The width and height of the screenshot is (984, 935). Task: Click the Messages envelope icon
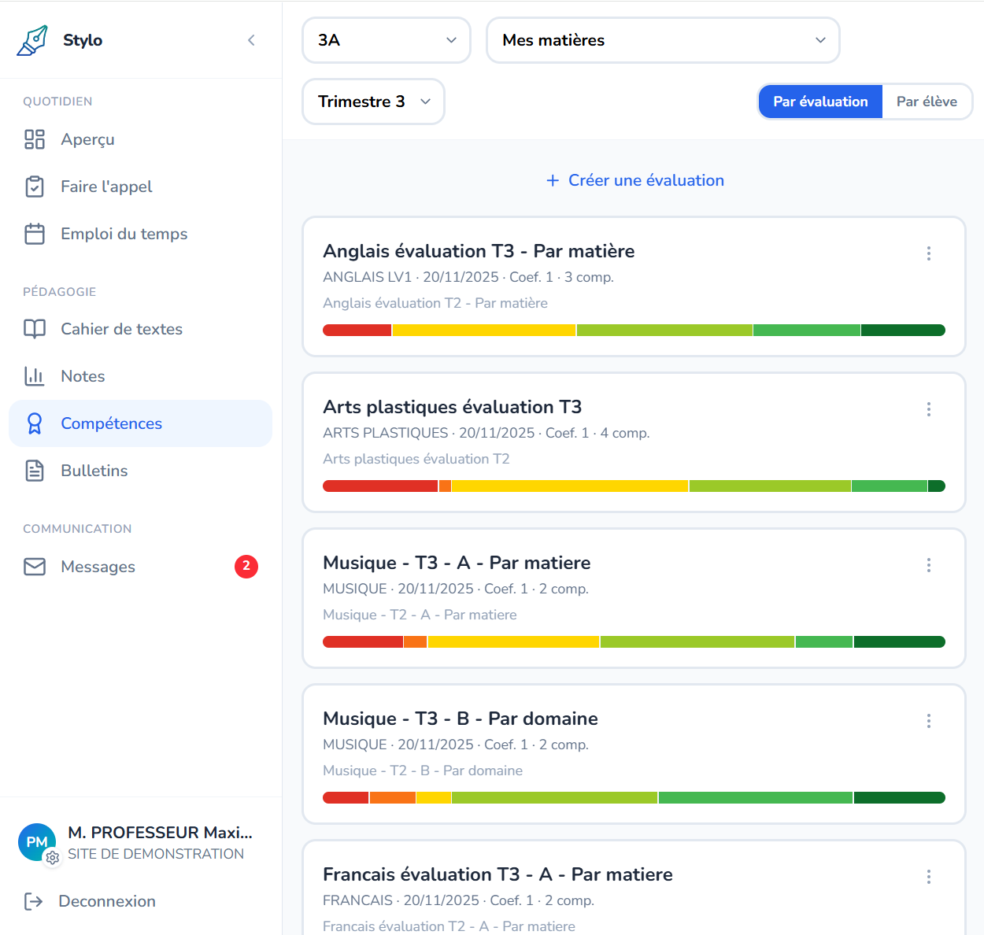click(35, 567)
